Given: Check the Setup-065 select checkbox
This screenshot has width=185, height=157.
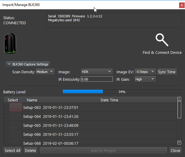Looking at the screenshot, I should pyautogui.click(x=7, y=125).
